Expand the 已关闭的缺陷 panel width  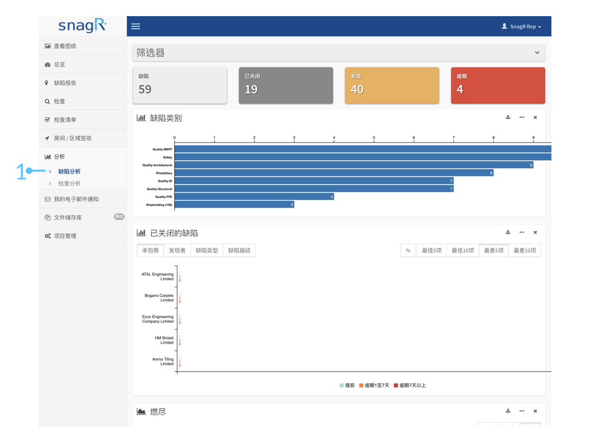(521, 232)
